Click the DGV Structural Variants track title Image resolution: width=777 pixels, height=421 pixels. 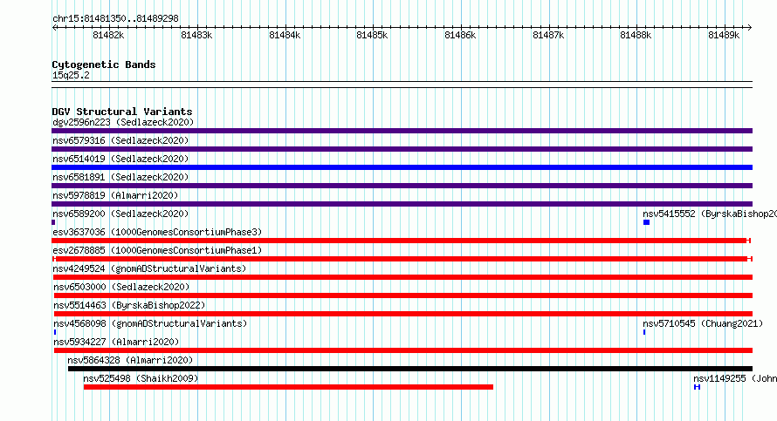click(122, 112)
